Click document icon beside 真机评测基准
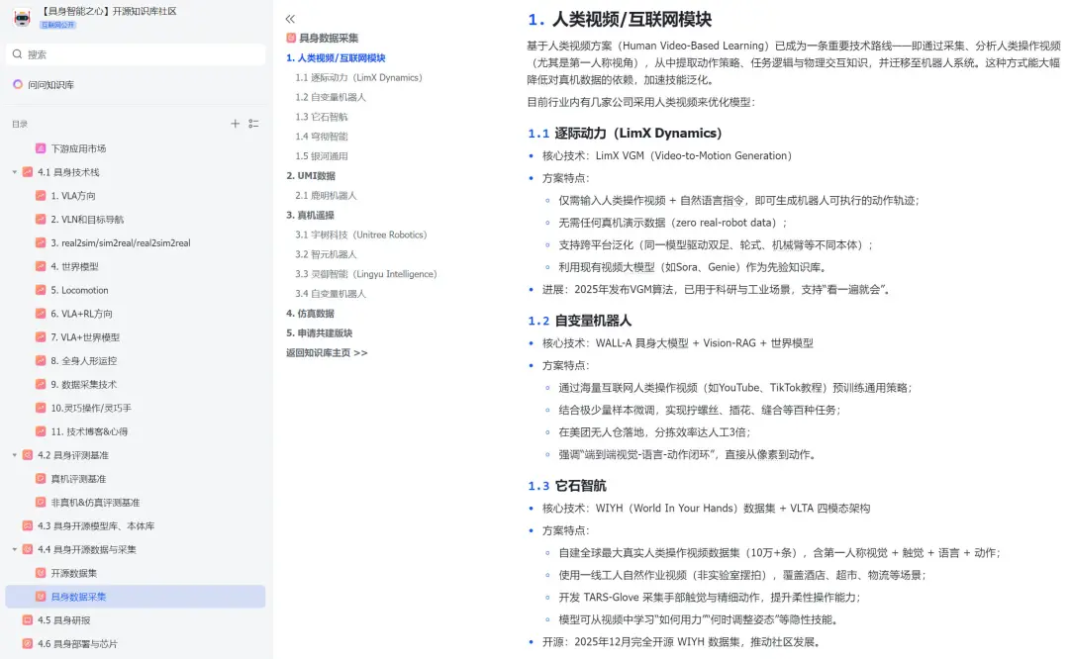This screenshot has width=1069, height=659. click(x=41, y=478)
